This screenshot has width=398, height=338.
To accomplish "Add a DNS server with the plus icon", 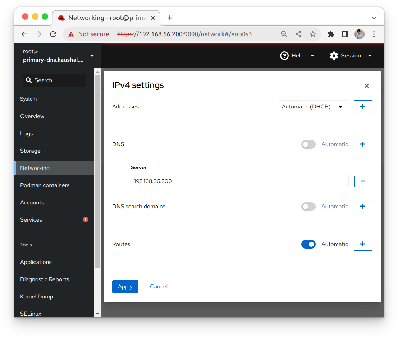I will [363, 144].
